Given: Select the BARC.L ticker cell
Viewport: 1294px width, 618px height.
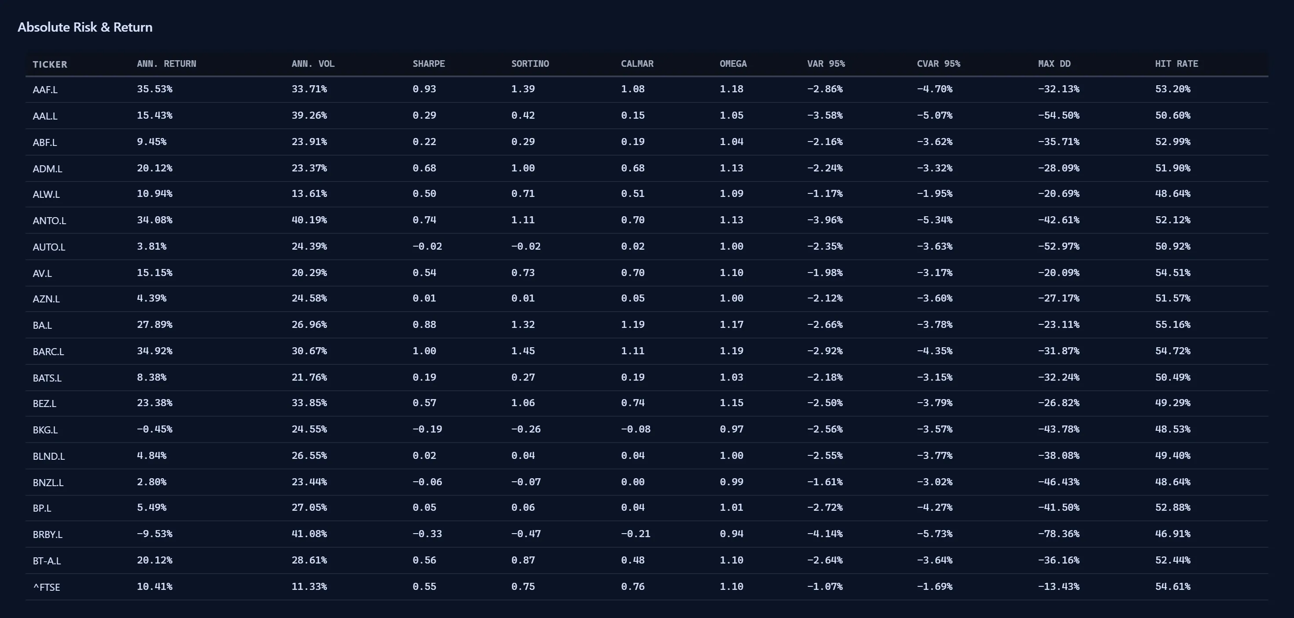Looking at the screenshot, I should 48,352.
